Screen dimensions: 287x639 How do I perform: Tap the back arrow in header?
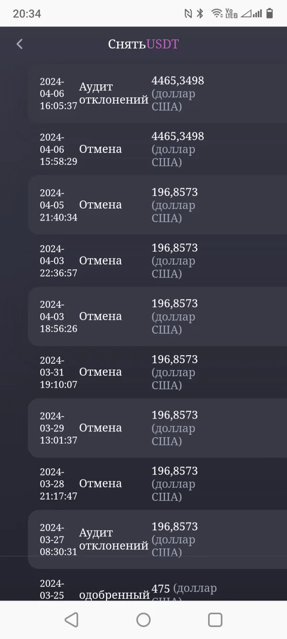pos(20,44)
